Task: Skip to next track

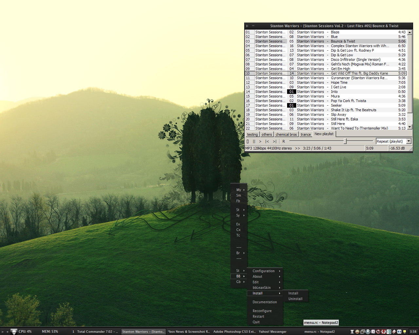Action: [x=274, y=141]
